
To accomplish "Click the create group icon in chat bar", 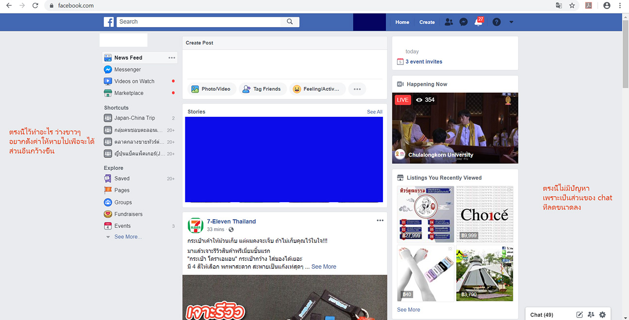I will tap(591, 315).
